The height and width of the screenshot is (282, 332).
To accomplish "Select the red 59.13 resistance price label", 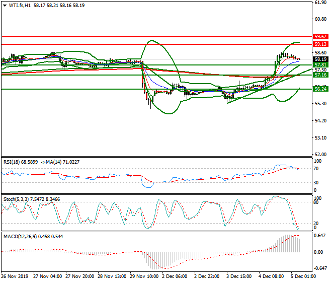I will (x=320, y=44).
